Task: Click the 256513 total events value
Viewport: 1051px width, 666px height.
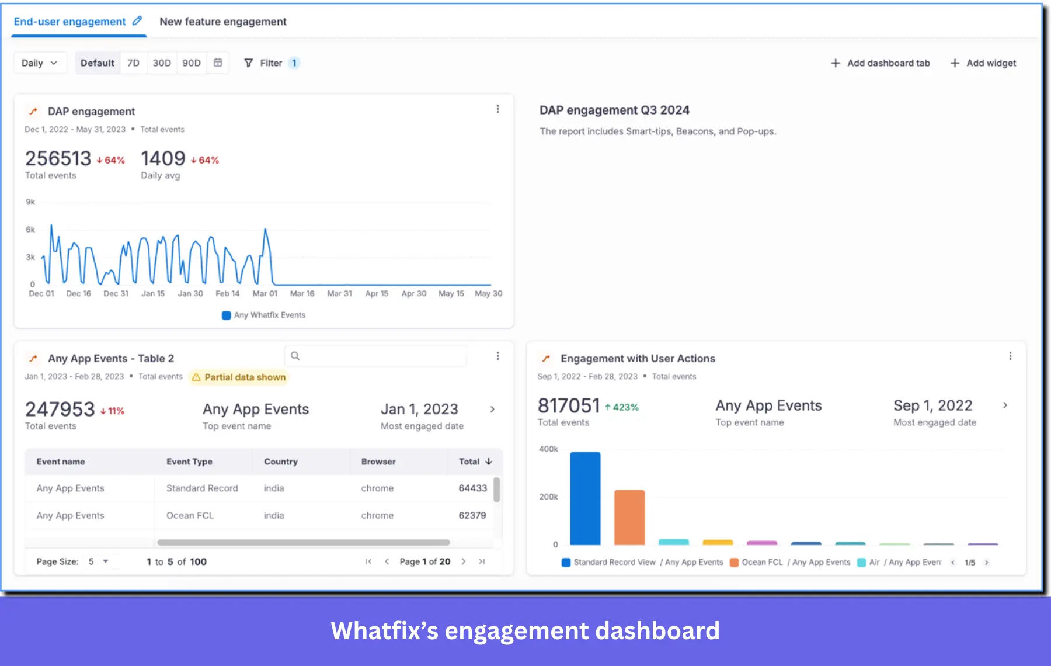Action: 58,158
